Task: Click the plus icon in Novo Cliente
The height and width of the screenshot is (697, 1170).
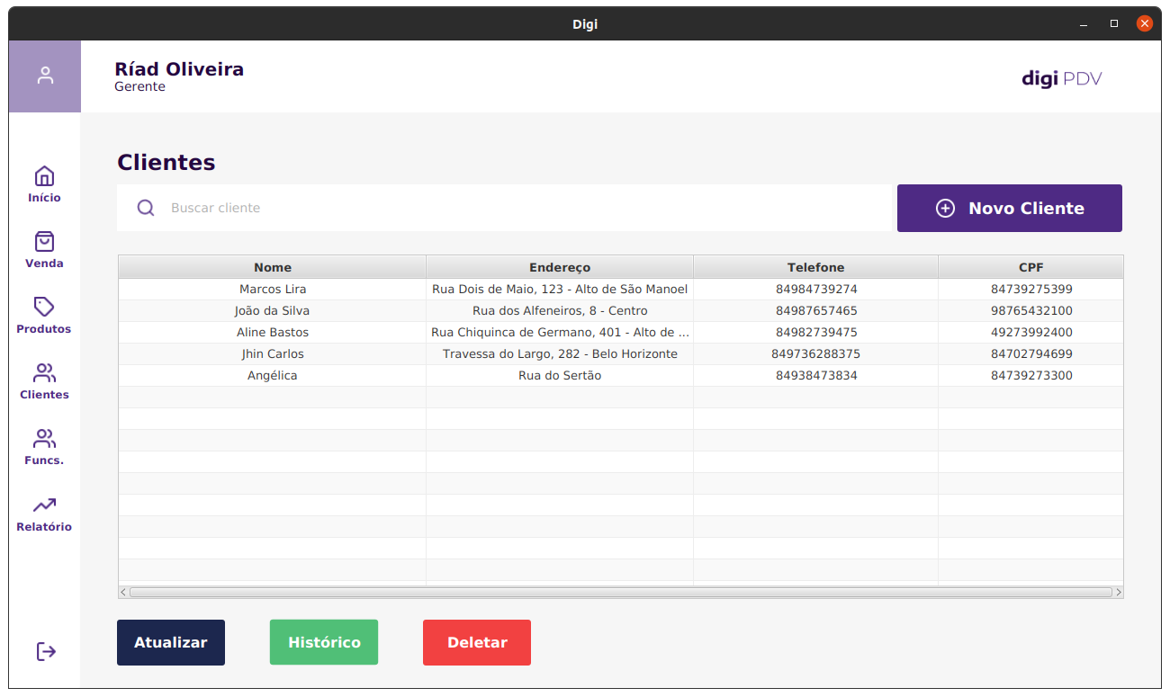Action: click(945, 208)
